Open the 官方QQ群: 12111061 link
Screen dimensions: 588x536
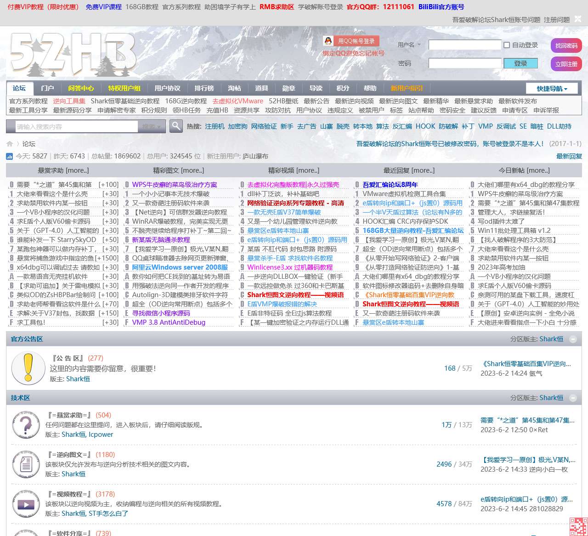point(380,7)
